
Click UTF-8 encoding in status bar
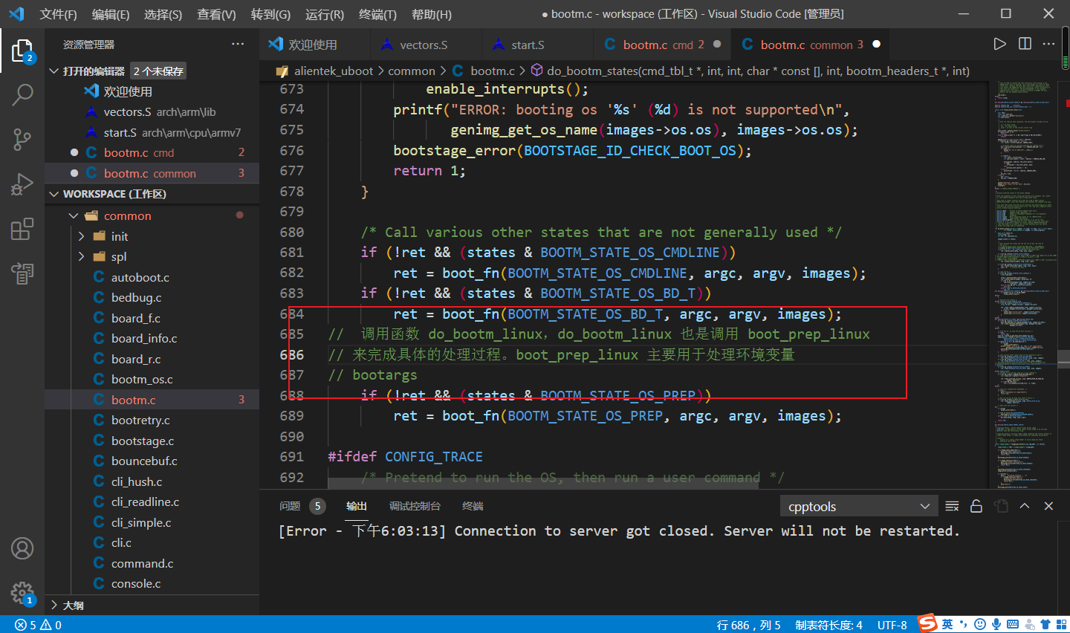[x=892, y=625]
